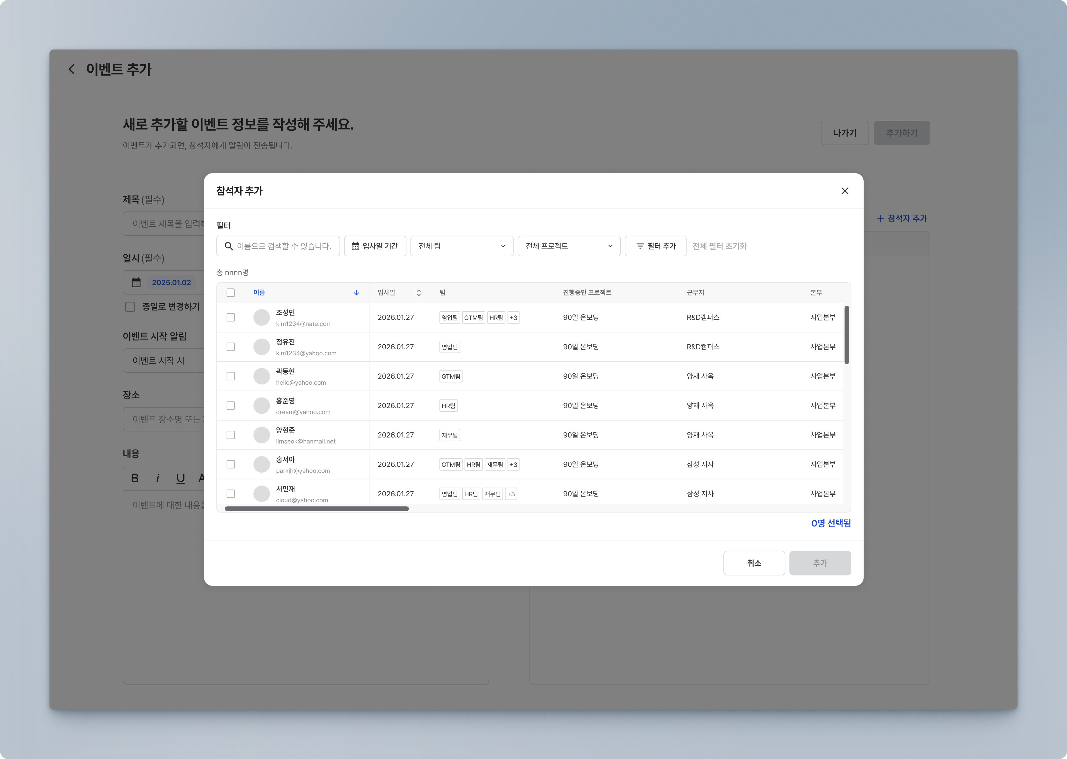Open the 전체 팀 dropdown
This screenshot has height=759, width=1067.
pos(461,246)
